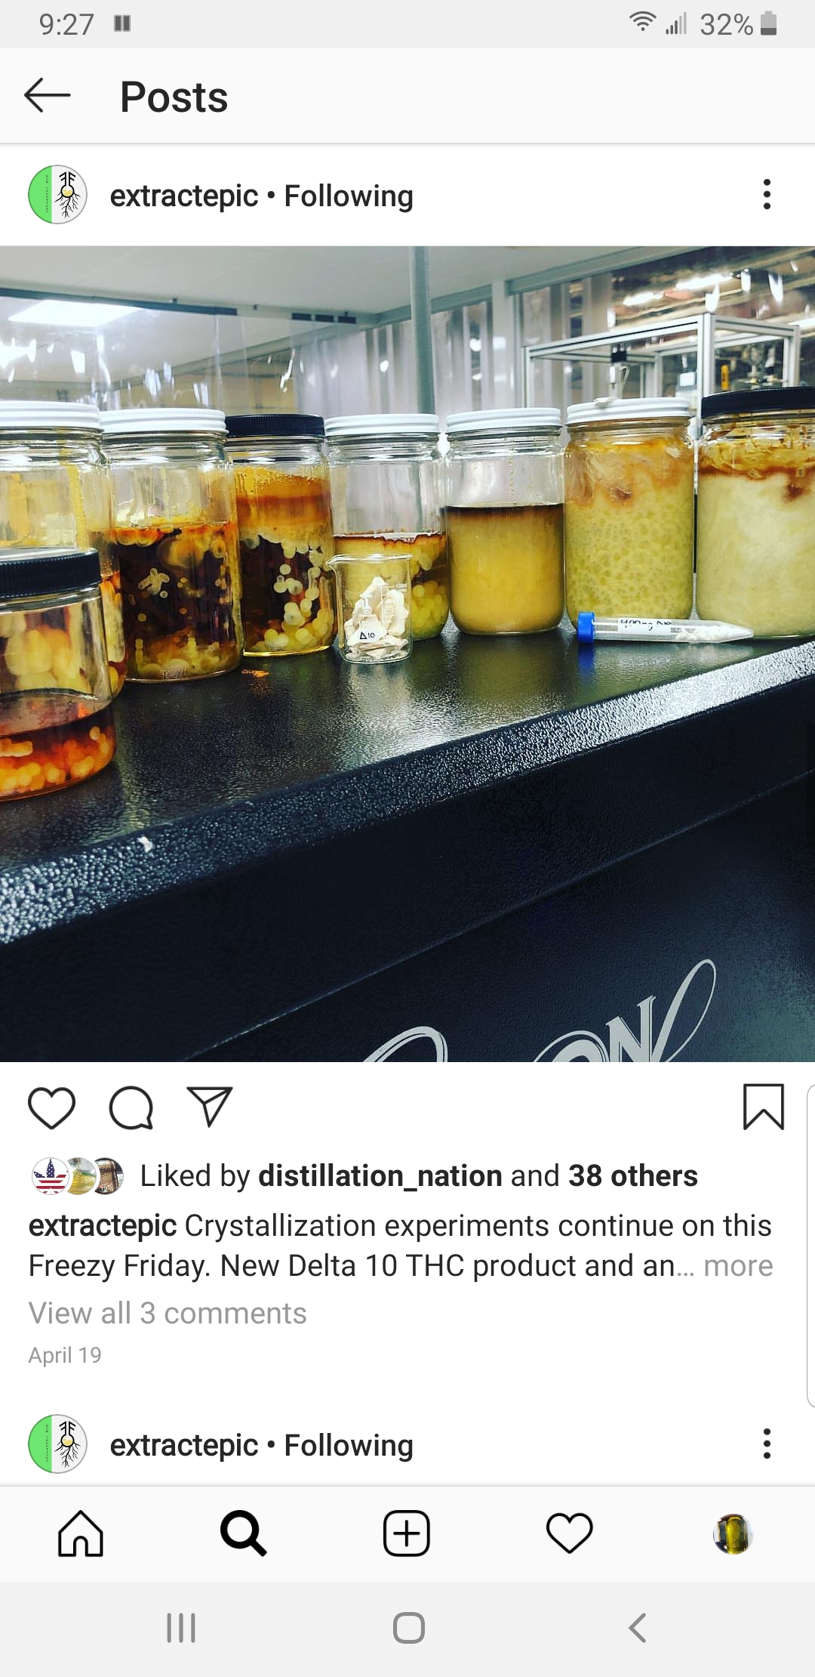
Task: Open the Home tab in bottom bar
Action: [81, 1533]
